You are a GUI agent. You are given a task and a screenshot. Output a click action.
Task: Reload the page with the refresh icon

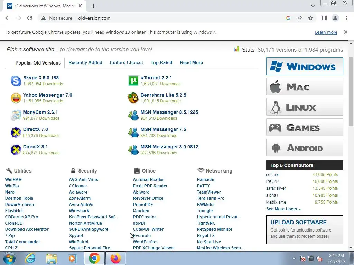30,18
